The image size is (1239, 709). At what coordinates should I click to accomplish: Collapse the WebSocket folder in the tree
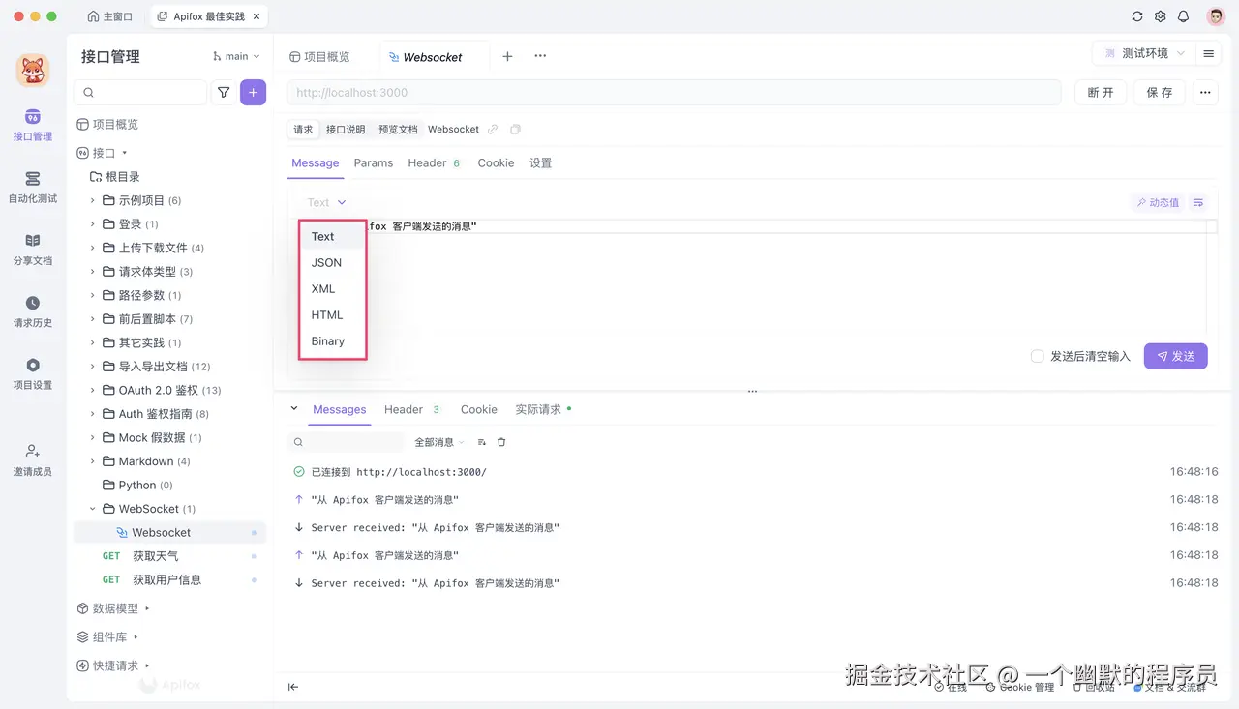[x=92, y=508]
